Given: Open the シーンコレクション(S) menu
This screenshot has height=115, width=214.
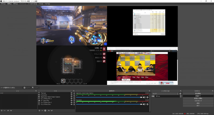Looking at the screenshot, I should (32, 4).
